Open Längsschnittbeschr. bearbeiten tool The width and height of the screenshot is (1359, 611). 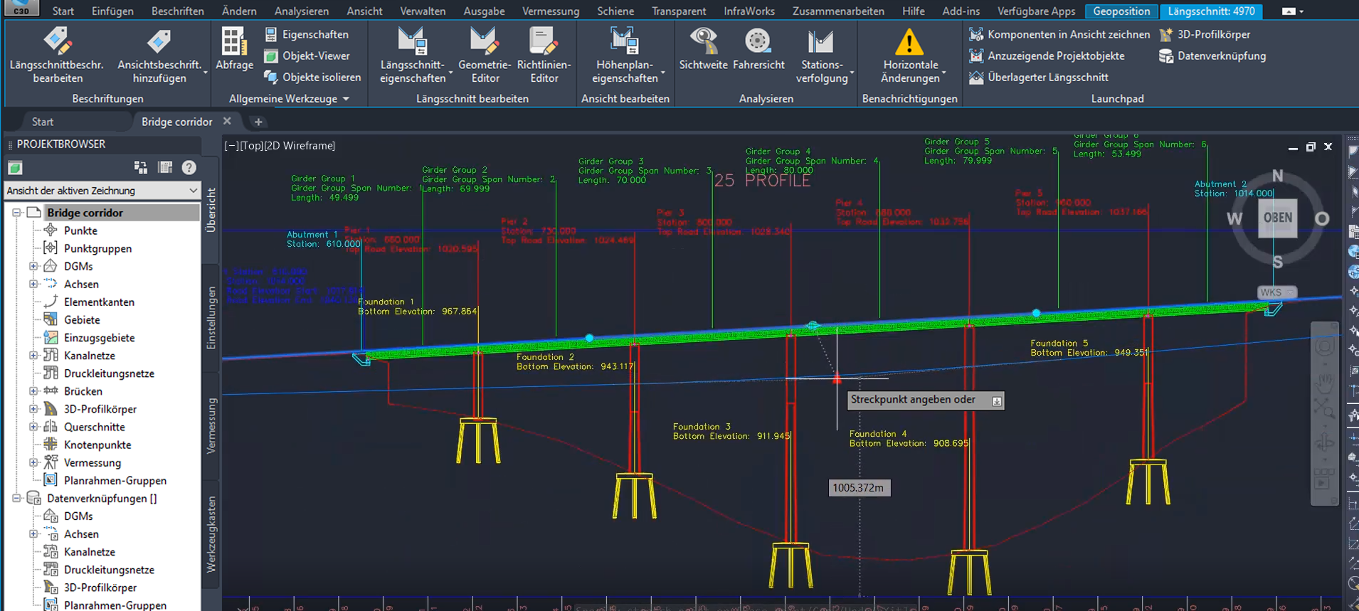click(x=57, y=55)
